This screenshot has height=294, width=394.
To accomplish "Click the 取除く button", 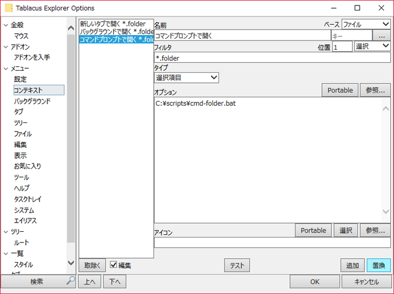I will point(92,265).
